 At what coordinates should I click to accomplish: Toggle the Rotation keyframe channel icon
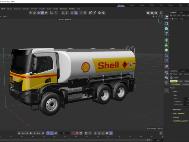99,133
